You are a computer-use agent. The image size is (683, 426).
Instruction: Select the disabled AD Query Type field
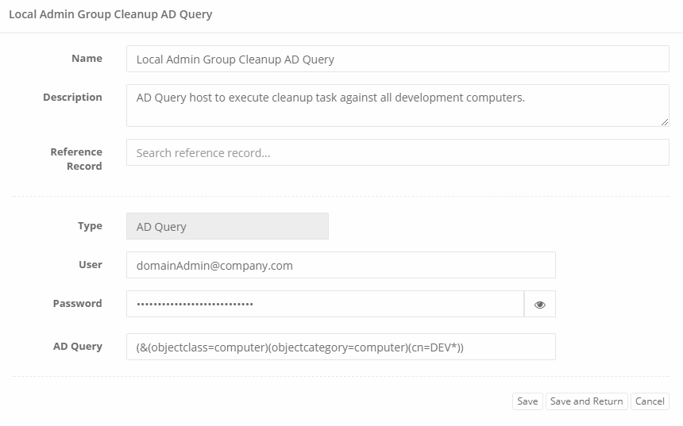227,226
